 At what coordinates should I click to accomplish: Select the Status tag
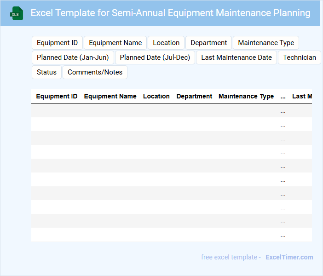tap(46, 72)
